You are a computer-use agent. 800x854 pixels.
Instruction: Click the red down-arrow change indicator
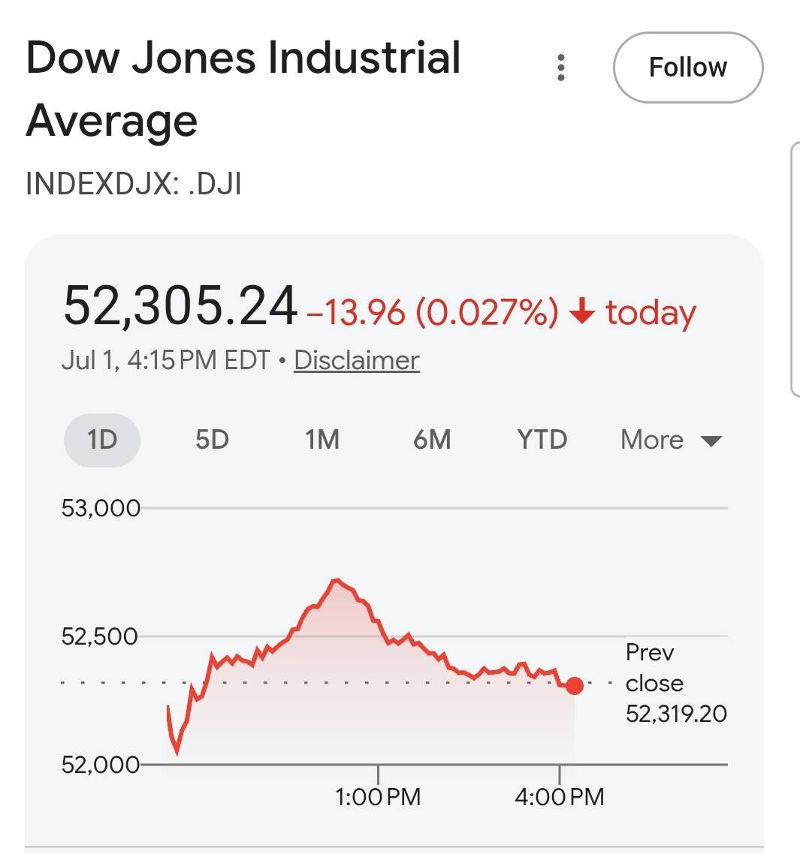click(582, 311)
